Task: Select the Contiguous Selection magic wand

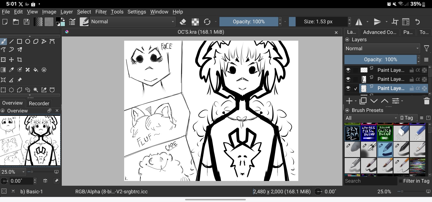Action: click(x=36, y=90)
